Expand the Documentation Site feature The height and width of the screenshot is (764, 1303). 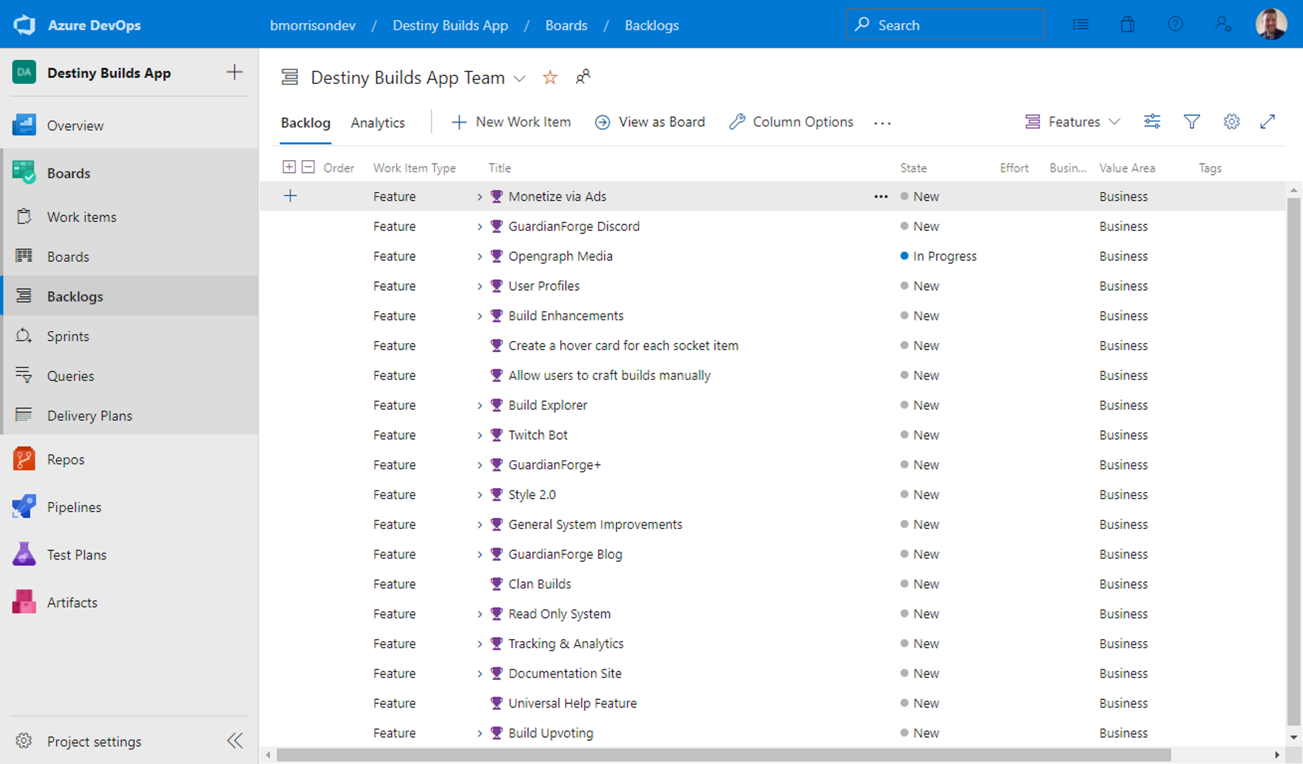480,674
